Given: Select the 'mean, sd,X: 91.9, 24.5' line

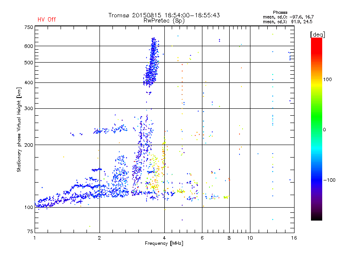Looking at the screenshot, I should 288,22.
